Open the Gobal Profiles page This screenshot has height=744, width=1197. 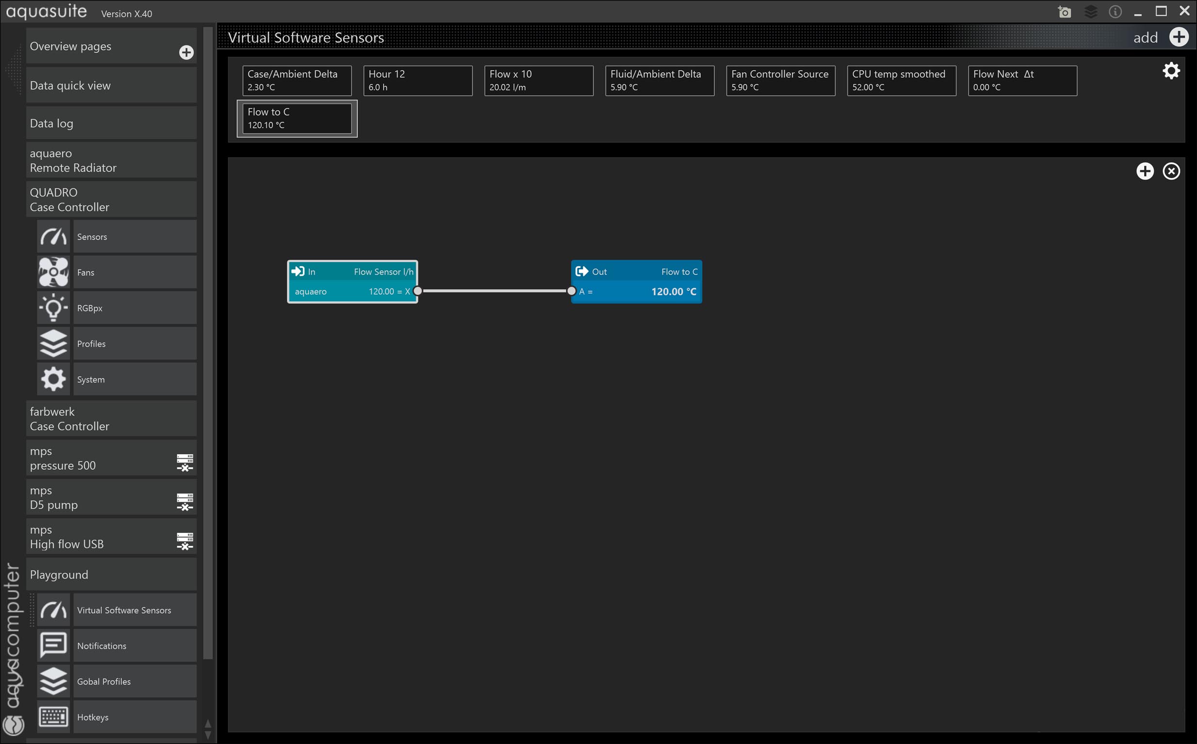coord(135,681)
